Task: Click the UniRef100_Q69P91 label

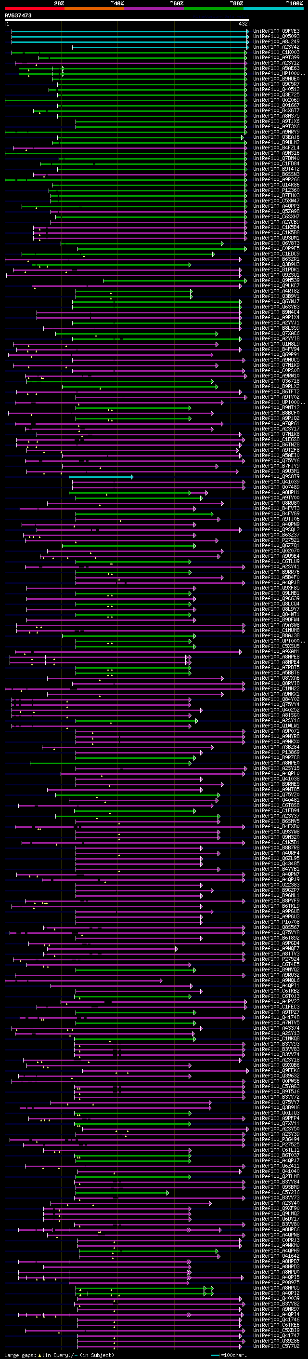Action: pos(276,354)
